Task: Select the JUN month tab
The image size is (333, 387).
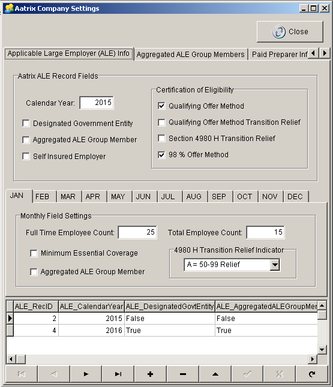Action: coord(143,197)
